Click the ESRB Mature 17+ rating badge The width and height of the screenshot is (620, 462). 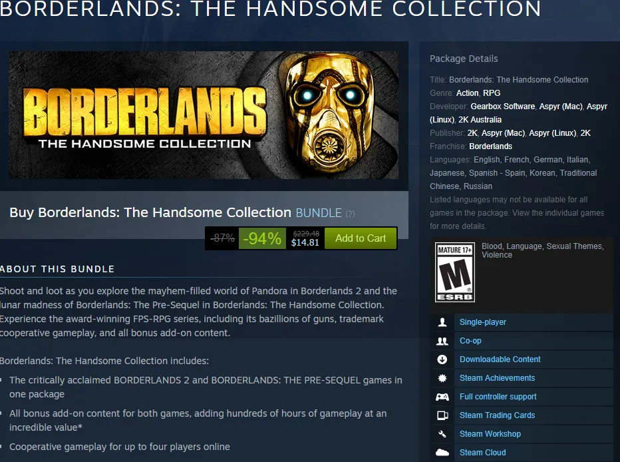(x=455, y=272)
